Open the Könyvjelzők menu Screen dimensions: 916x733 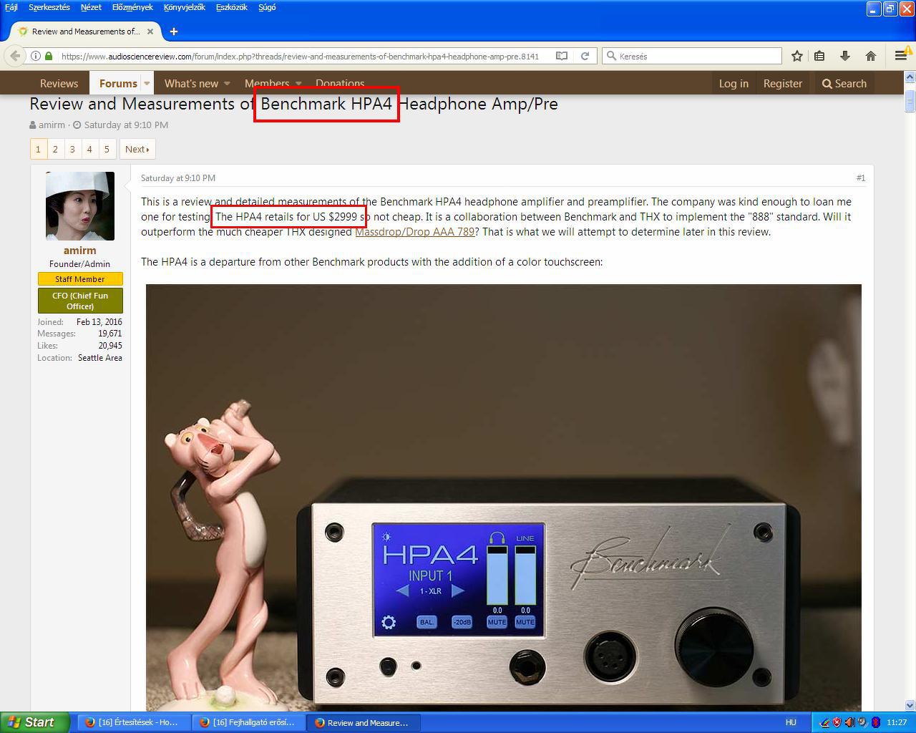[x=185, y=7]
